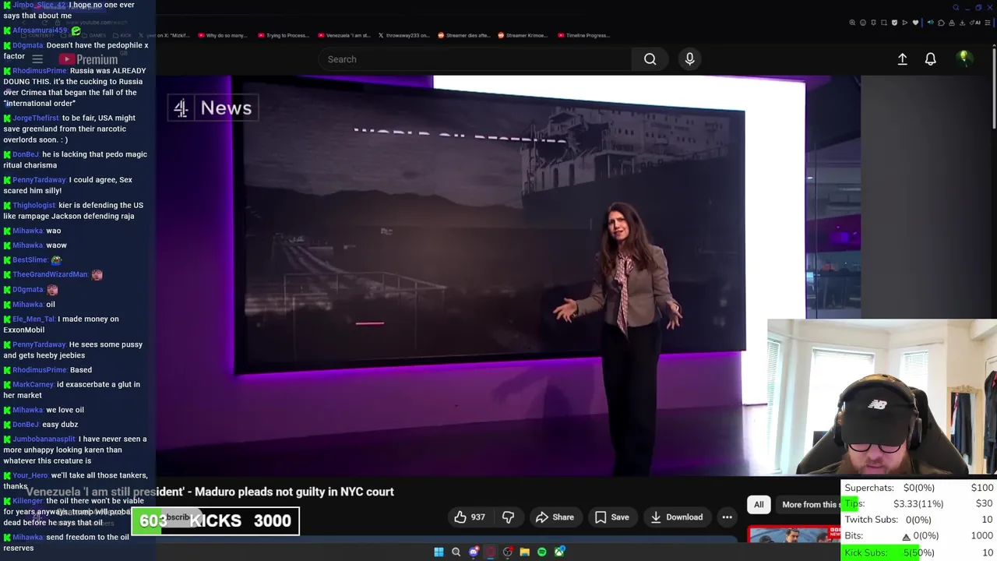
Task: Click the browser zoom magnifier icon in address bar
Action: [852, 23]
